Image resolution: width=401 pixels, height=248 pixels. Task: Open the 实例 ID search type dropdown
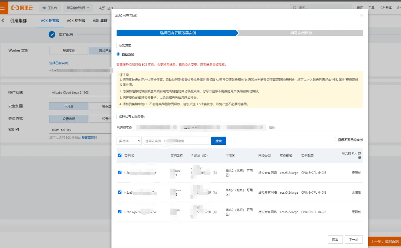tap(129, 141)
